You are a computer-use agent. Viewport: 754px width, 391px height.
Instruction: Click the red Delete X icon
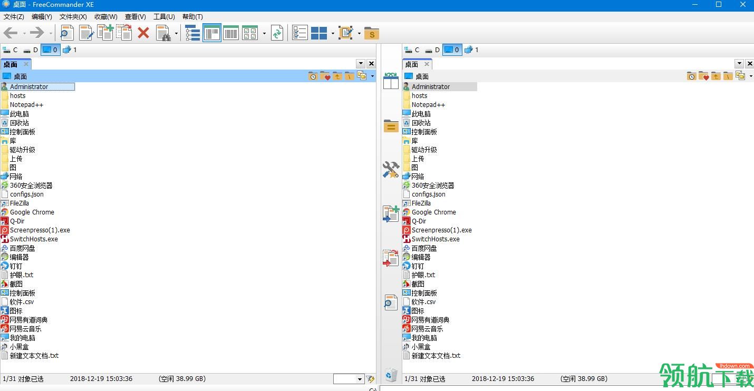click(x=143, y=33)
